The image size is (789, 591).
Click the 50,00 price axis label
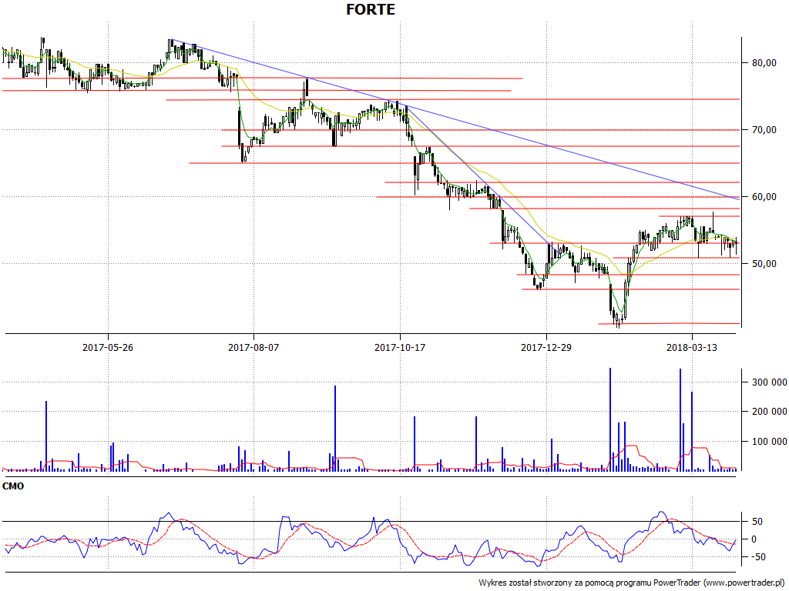tap(764, 263)
